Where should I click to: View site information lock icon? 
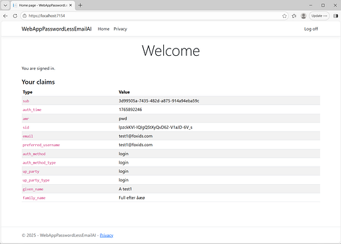pos(25,16)
